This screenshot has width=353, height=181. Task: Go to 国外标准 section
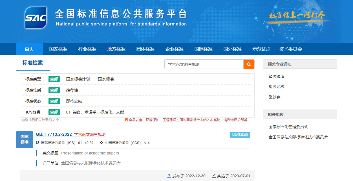pyautogui.click(x=233, y=49)
